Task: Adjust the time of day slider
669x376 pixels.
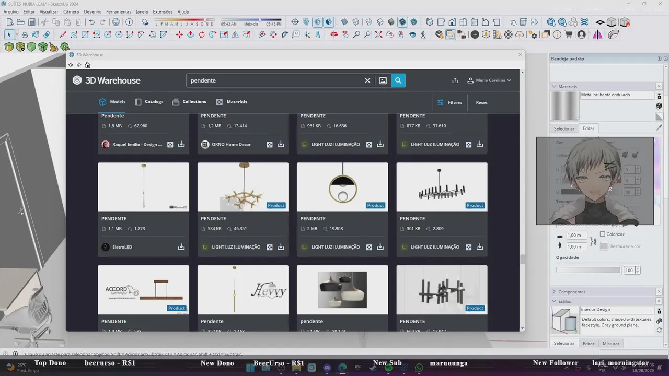Action: point(251,21)
